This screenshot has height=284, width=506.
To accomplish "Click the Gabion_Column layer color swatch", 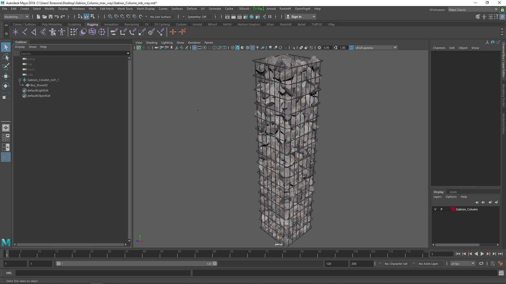I will (453, 209).
